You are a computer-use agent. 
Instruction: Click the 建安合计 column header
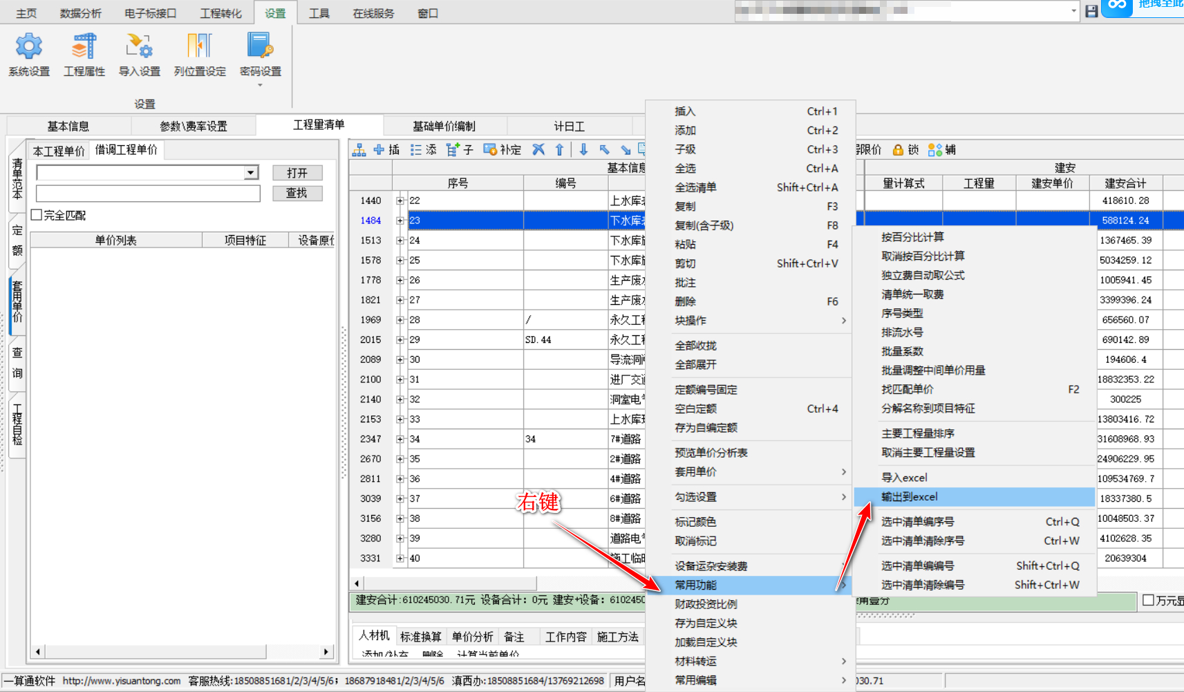tap(1125, 183)
